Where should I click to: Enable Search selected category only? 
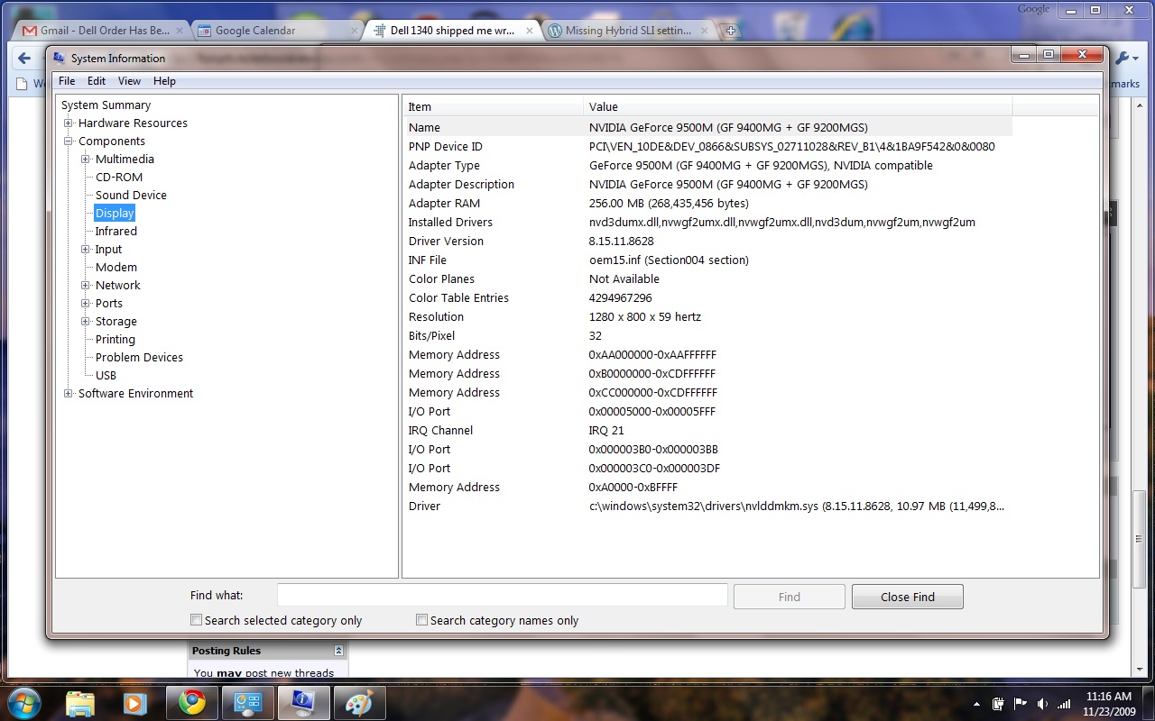[x=196, y=620]
